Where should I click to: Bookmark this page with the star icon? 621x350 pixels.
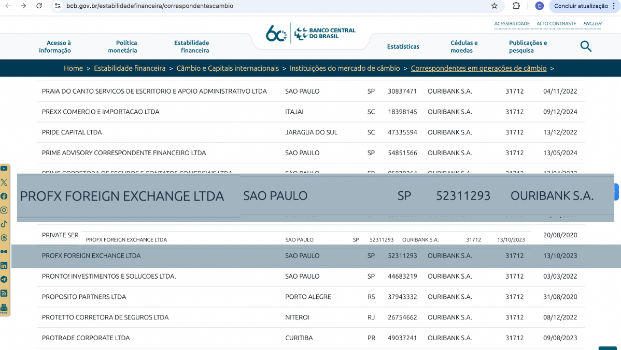495,6
